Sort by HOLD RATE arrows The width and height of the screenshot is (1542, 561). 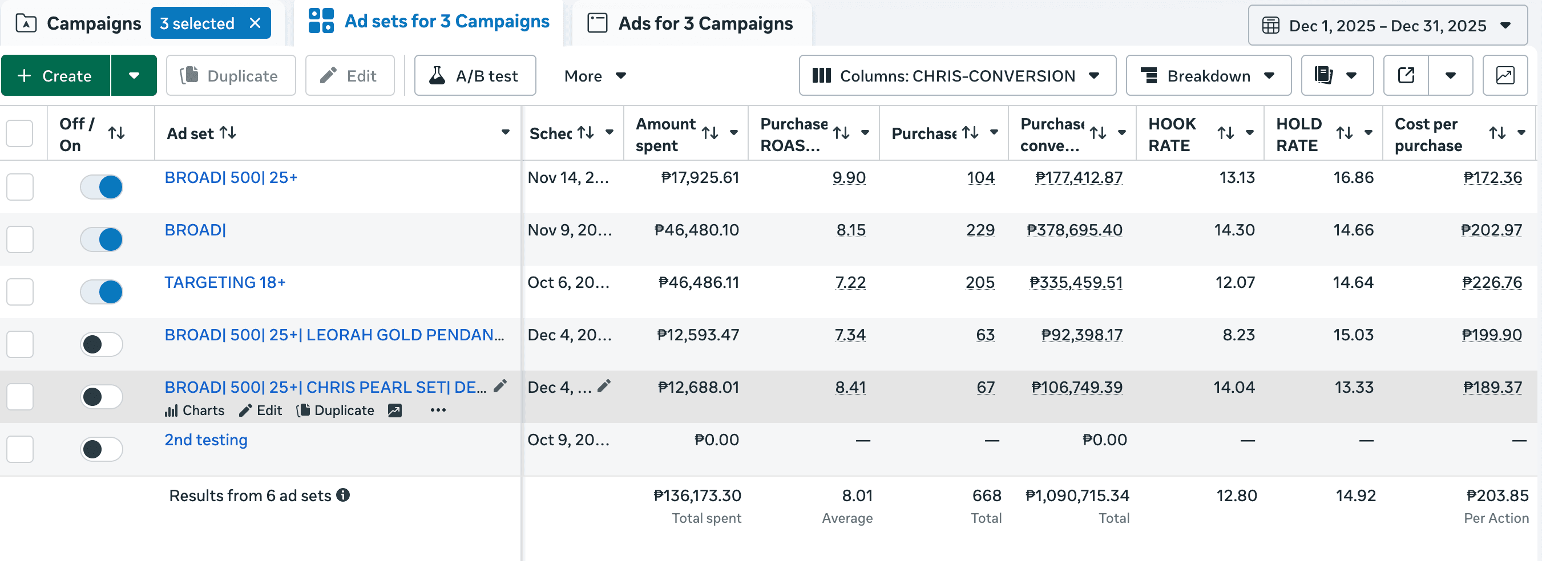click(x=1345, y=133)
